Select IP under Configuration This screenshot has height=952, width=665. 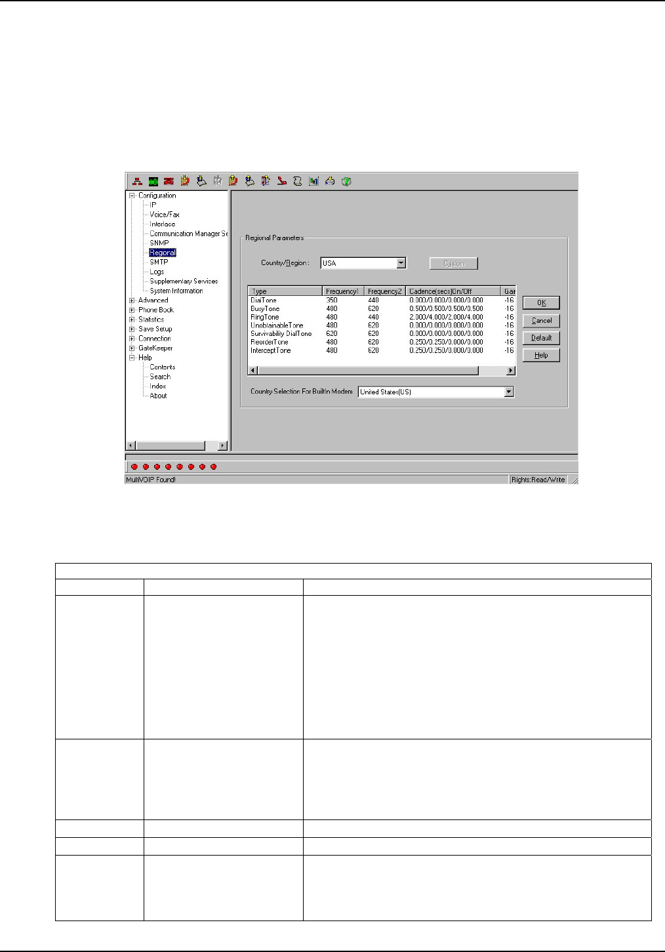pos(153,205)
